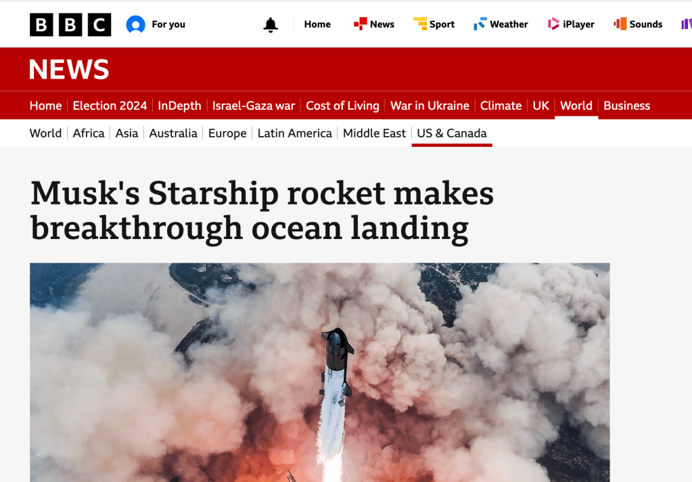Go to the Climate section
The height and width of the screenshot is (482, 692).
(501, 106)
